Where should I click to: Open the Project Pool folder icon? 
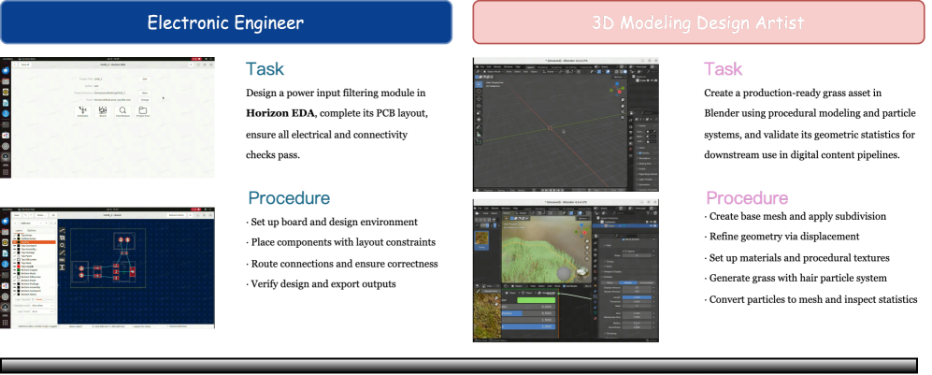point(143,111)
